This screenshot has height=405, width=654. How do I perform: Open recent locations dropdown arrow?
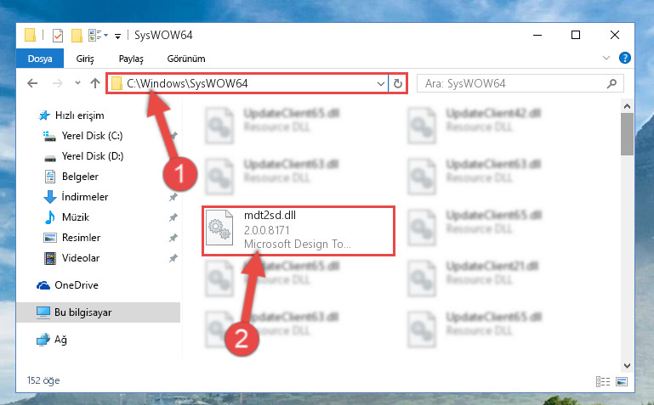point(77,83)
